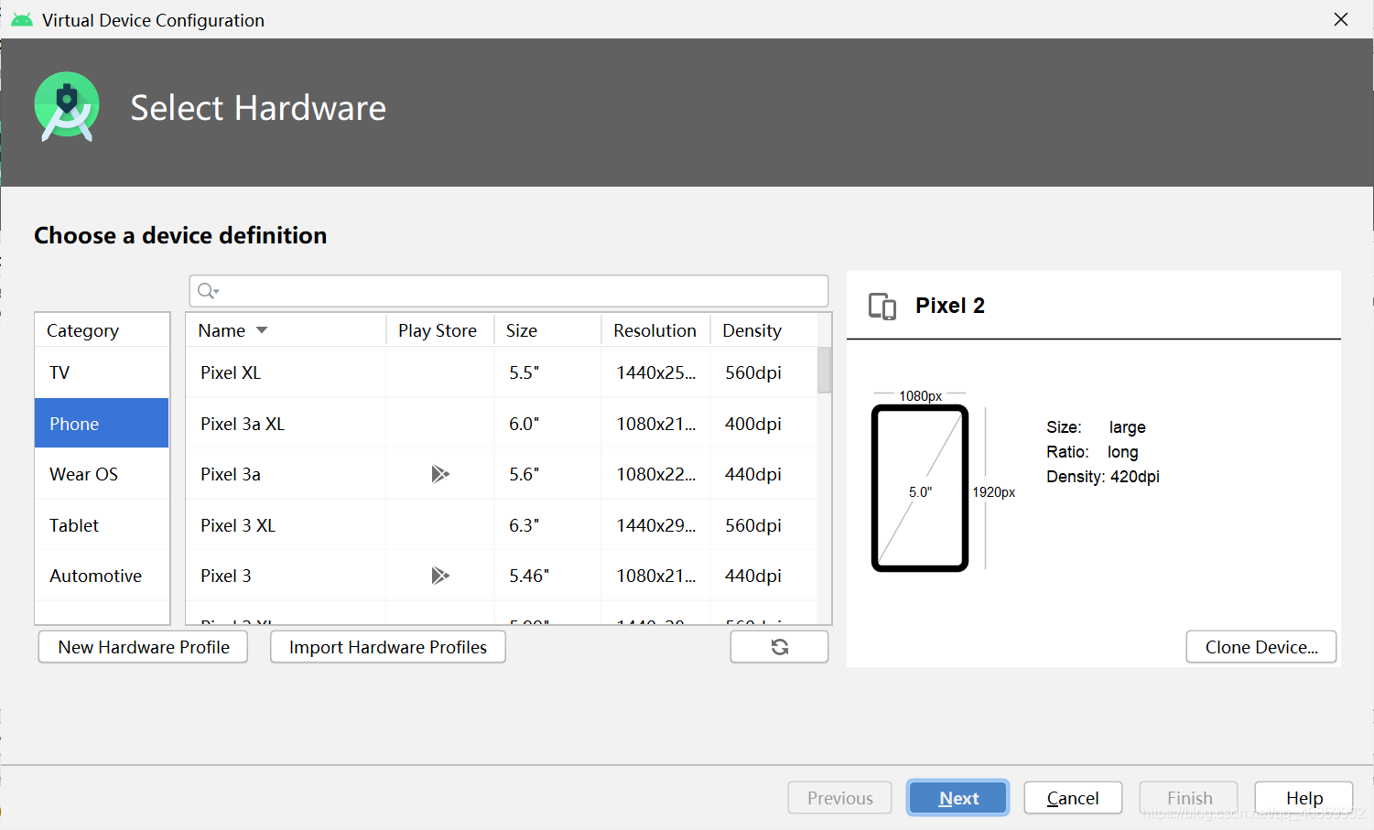Click the Density: 420dpi text
This screenshot has width=1374, height=830.
tap(1103, 477)
